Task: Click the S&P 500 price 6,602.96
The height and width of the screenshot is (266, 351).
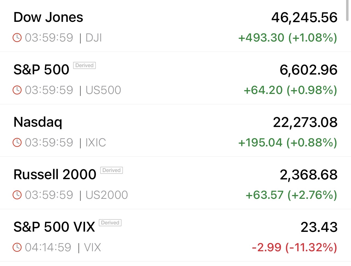Action: 308,70
